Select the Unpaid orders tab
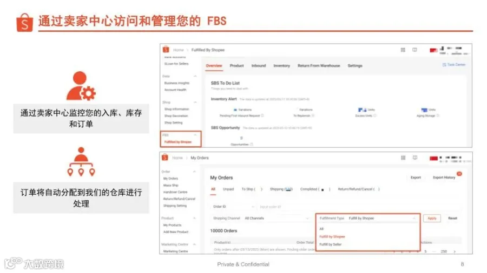Viewport: 487px width, 273px height. click(x=228, y=189)
